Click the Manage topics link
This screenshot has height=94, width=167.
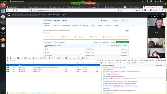47,33
